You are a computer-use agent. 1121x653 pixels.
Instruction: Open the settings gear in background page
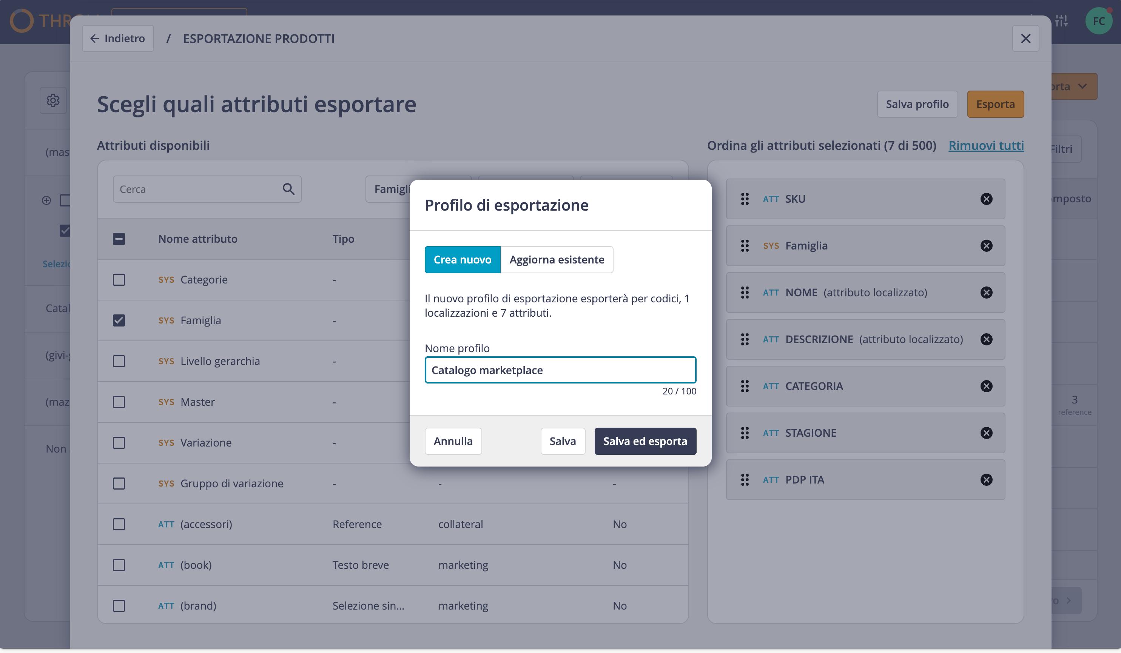[53, 100]
